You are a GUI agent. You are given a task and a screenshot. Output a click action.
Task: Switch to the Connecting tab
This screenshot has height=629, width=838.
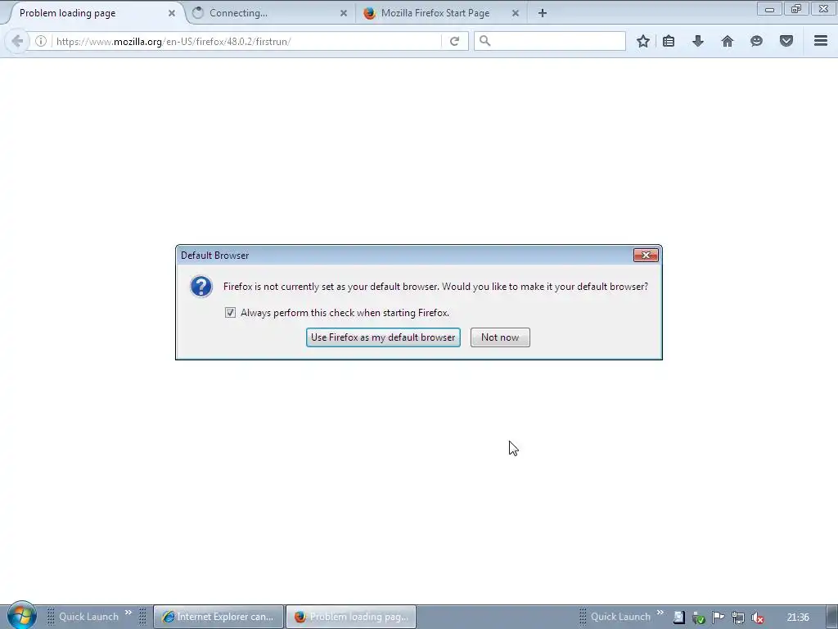270,13
